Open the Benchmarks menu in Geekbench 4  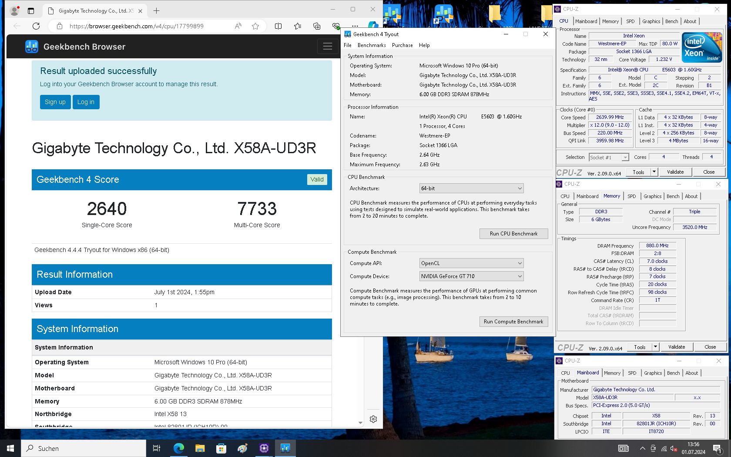[x=372, y=45]
